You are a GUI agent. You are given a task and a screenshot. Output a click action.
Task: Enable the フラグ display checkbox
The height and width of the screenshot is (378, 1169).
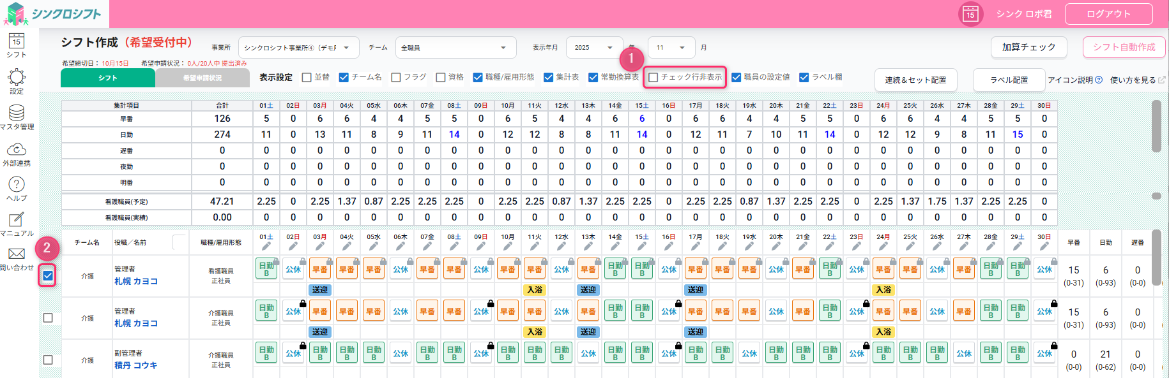(x=396, y=77)
